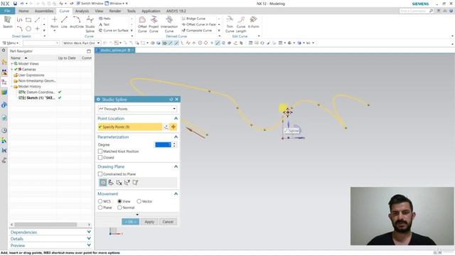Click the Cancel button
This screenshot has height=256, width=455.
pyautogui.click(x=168, y=222)
